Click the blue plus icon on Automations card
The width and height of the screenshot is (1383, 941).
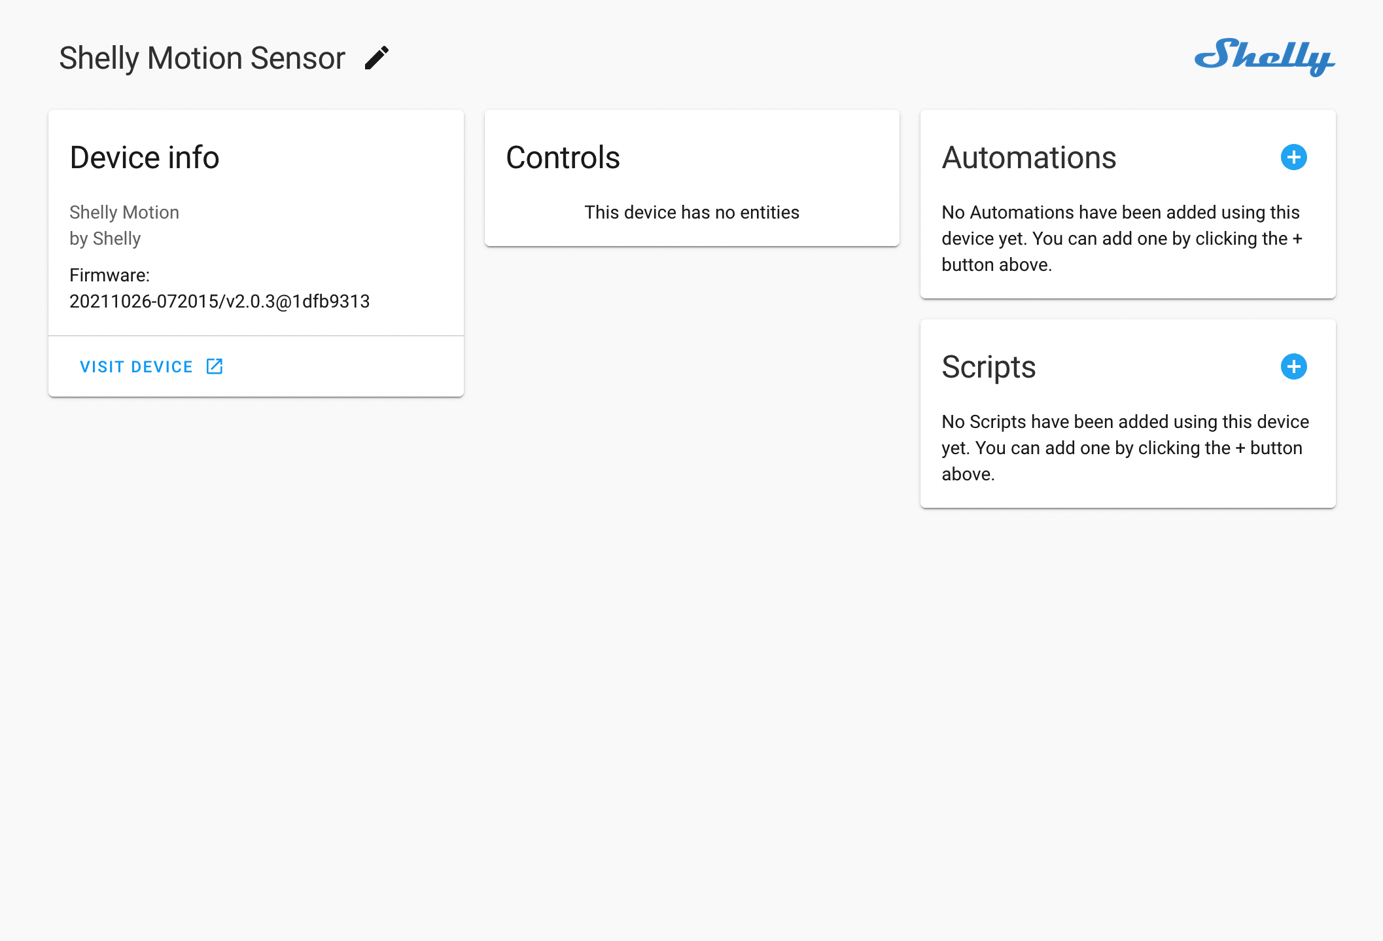[x=1293, y=157]
